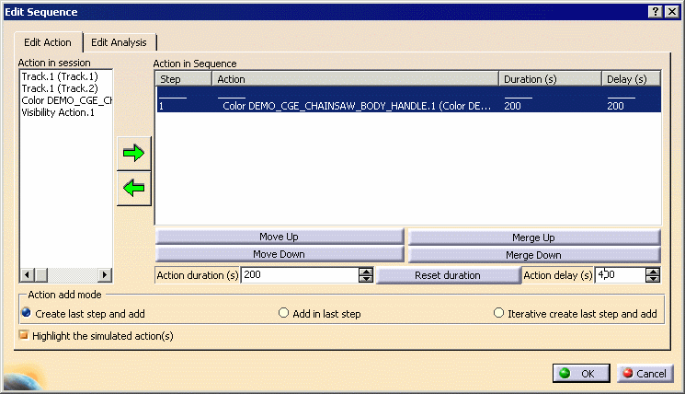The height and width of the screenshot is (394, 685).
Task: Decrease Action duration with down spinner arrow
Action: coord(366,279)
